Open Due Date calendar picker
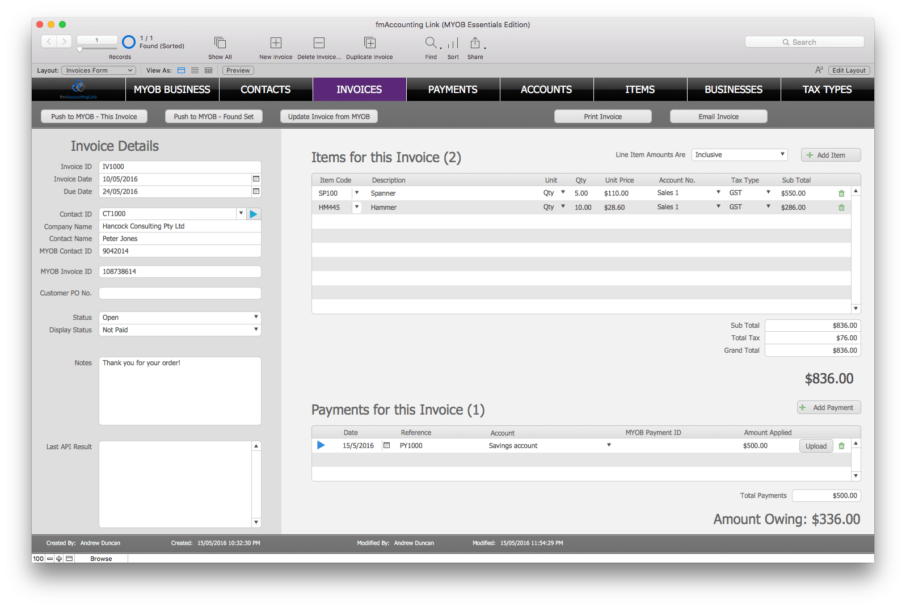Image resolution: width=906 pixels, height=608 pixels. click(256, 191)
